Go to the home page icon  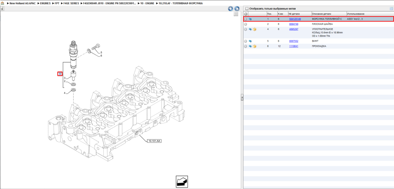click(2, 4)
